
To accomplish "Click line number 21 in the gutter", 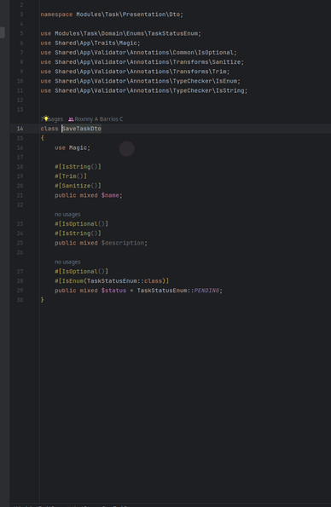I will pos(20,195).
